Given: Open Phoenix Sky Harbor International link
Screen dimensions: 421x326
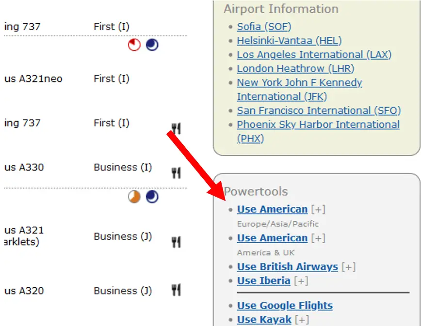Looking at the screenshot, I should (x=318, y=124).
